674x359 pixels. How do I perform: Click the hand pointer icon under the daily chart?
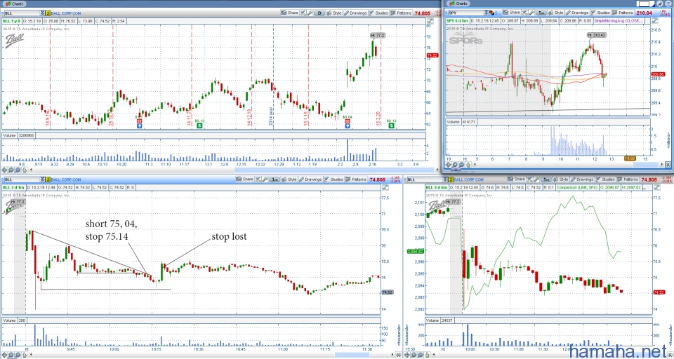click(25, 170)
